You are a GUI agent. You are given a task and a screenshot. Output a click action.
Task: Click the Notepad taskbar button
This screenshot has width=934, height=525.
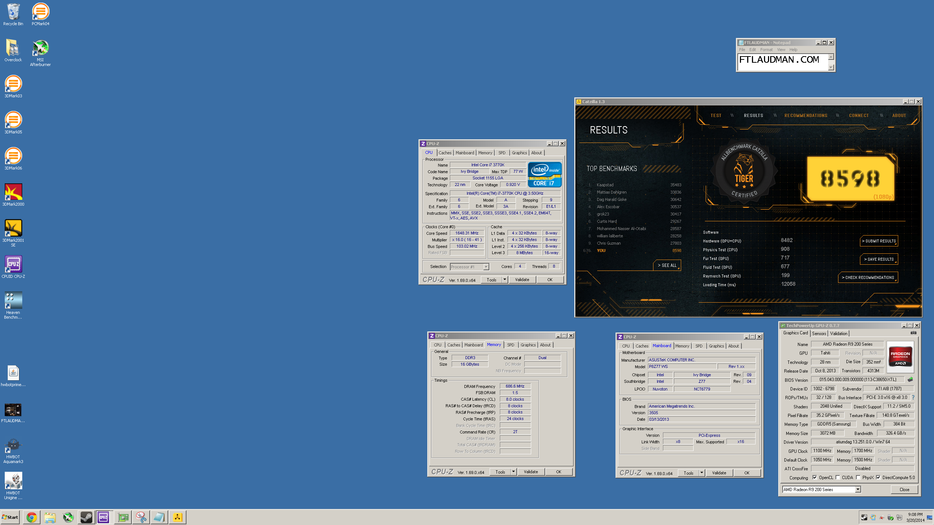tap(159, 517)
